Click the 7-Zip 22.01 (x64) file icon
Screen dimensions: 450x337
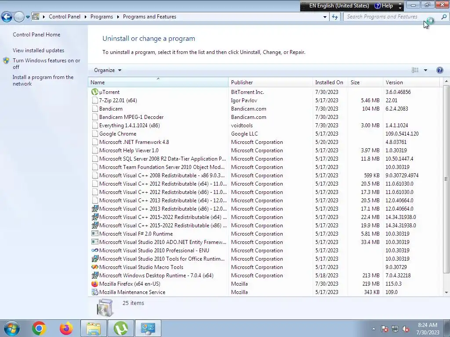pos(95,100)
